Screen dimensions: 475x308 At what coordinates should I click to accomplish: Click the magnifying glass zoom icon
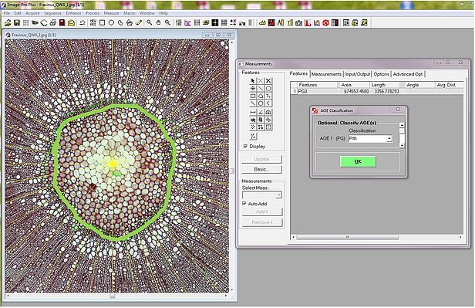[150, 22]
